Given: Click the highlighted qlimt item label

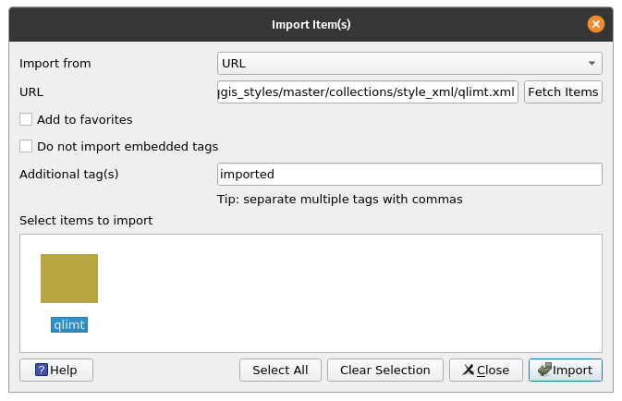Looking at the screenshot, I should click(x=69, y=324).
